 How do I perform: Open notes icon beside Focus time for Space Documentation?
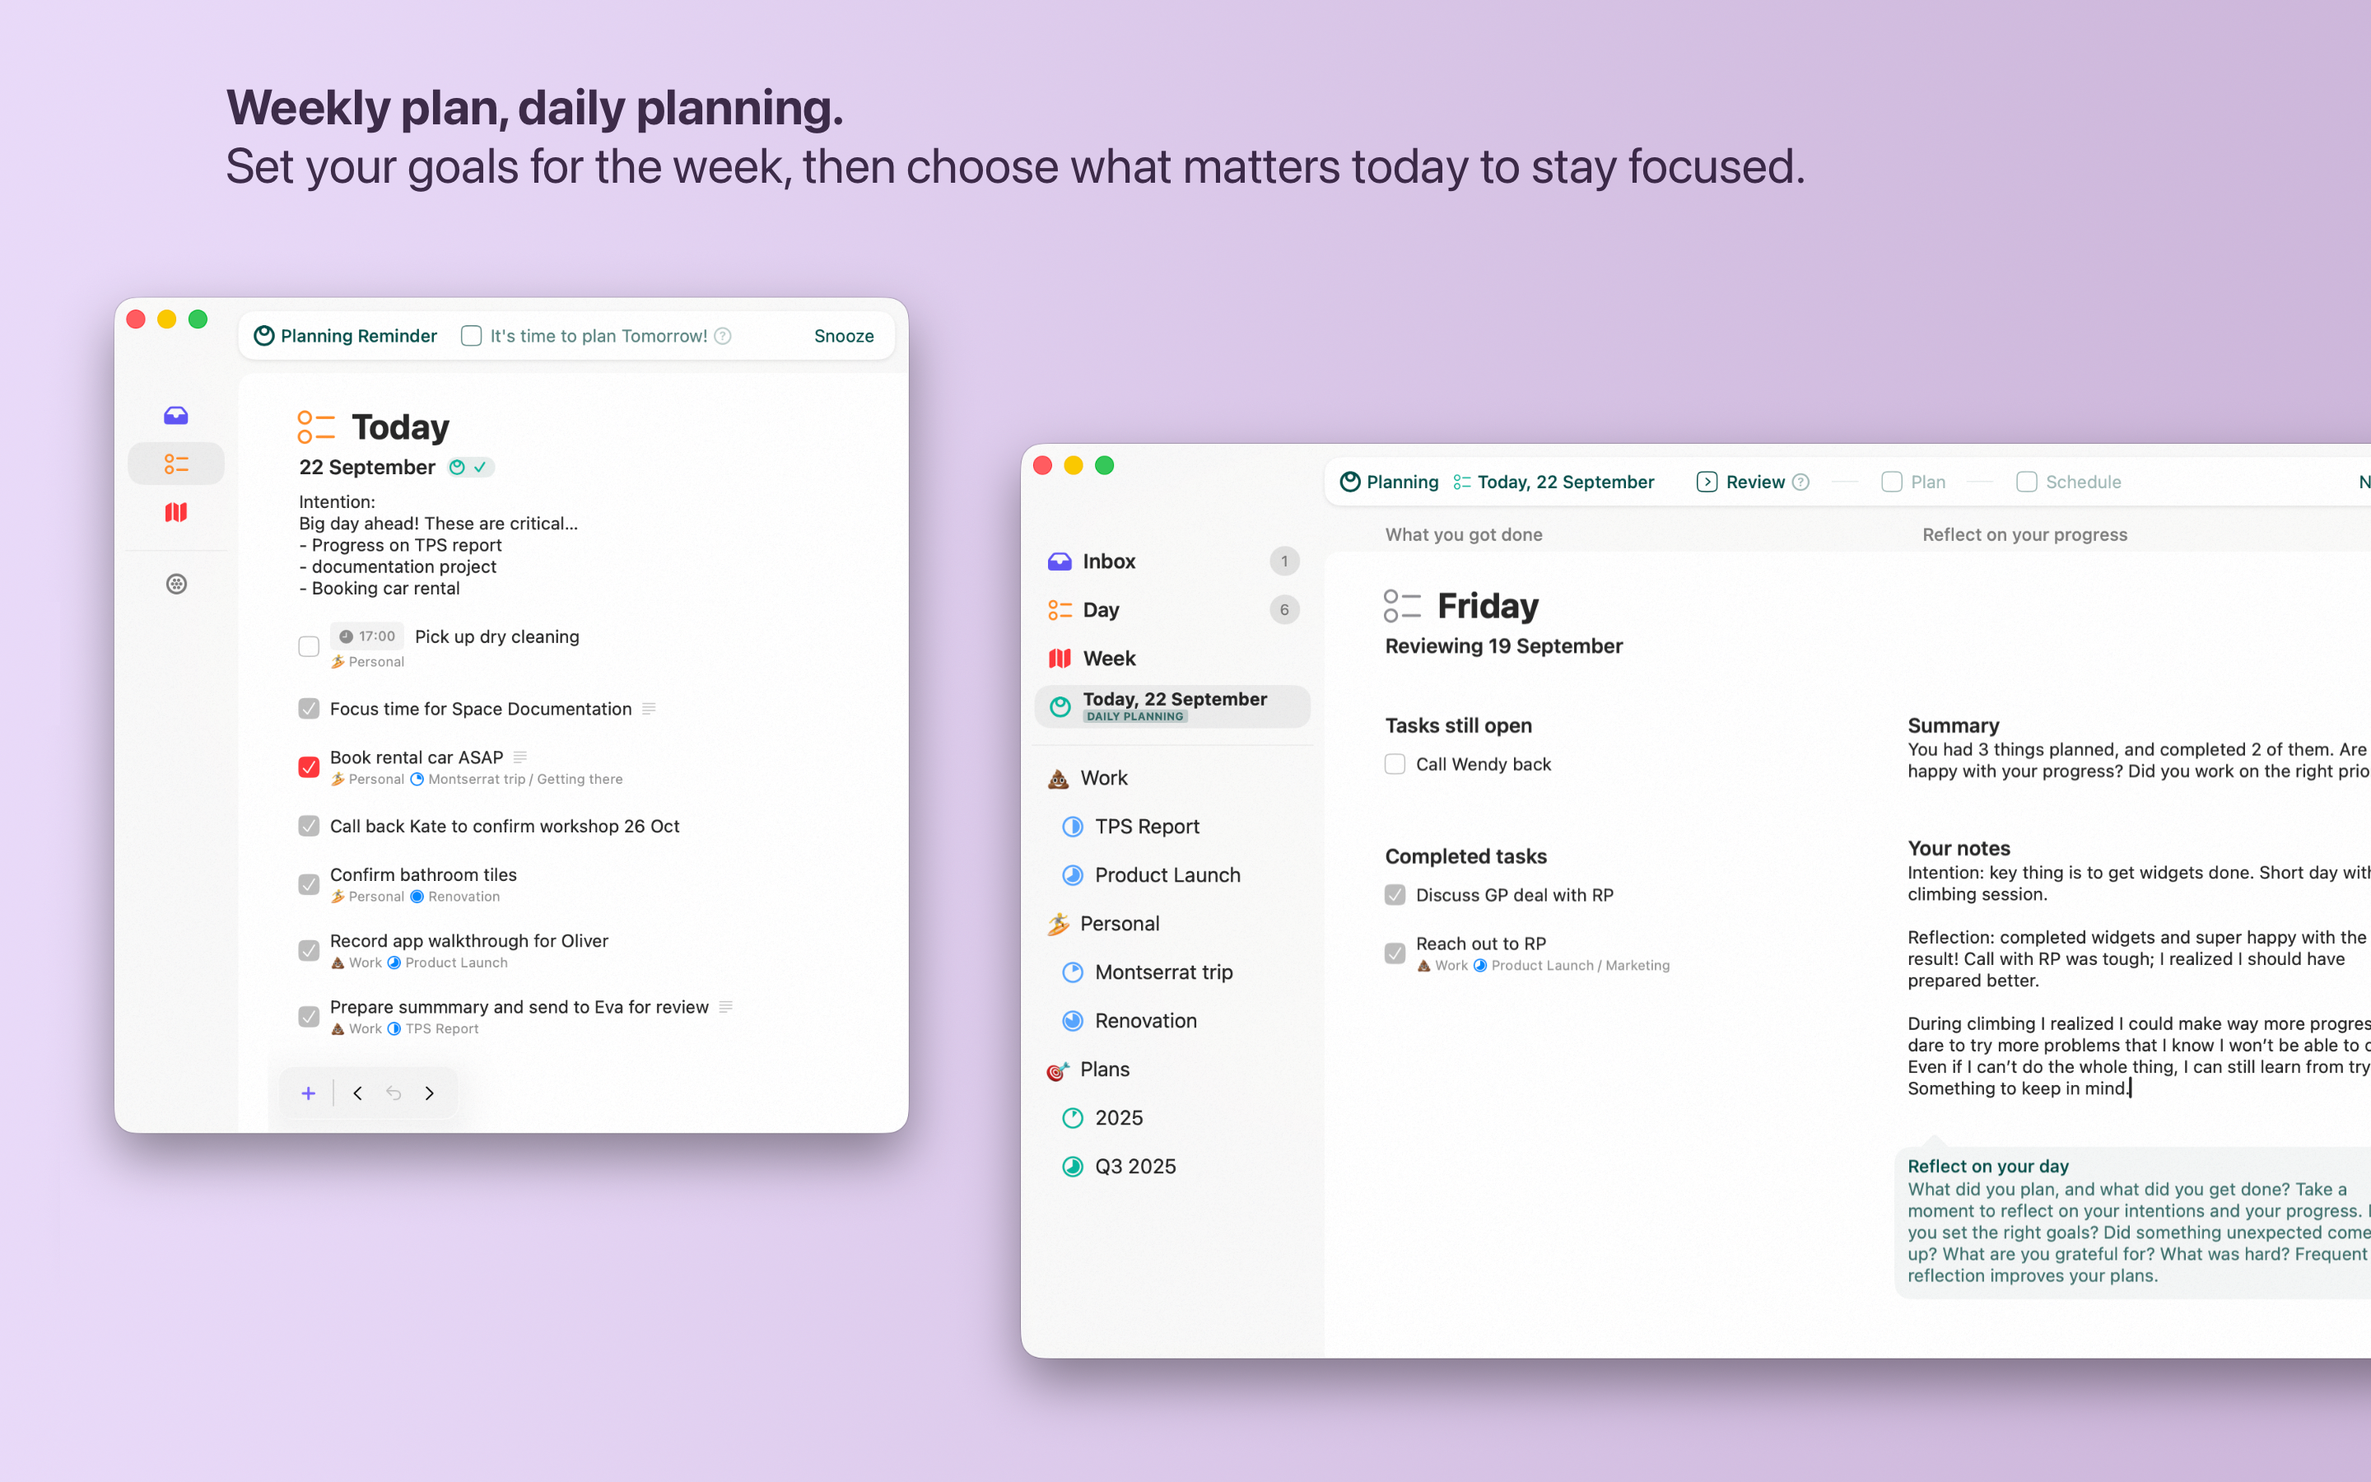pos(649,709)
